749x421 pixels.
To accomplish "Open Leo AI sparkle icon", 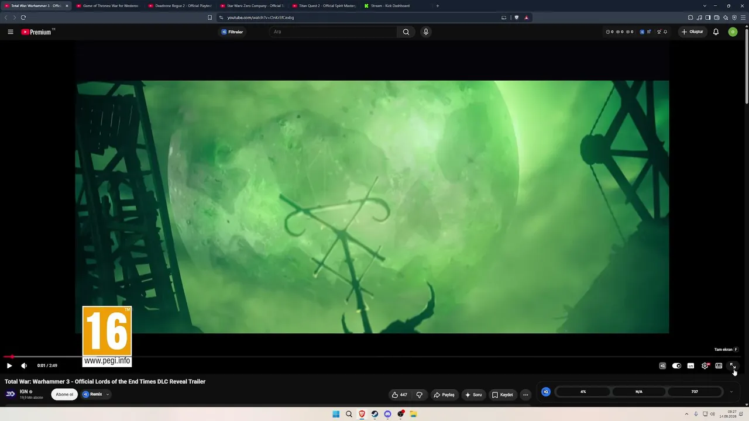I will coord(726,18).
